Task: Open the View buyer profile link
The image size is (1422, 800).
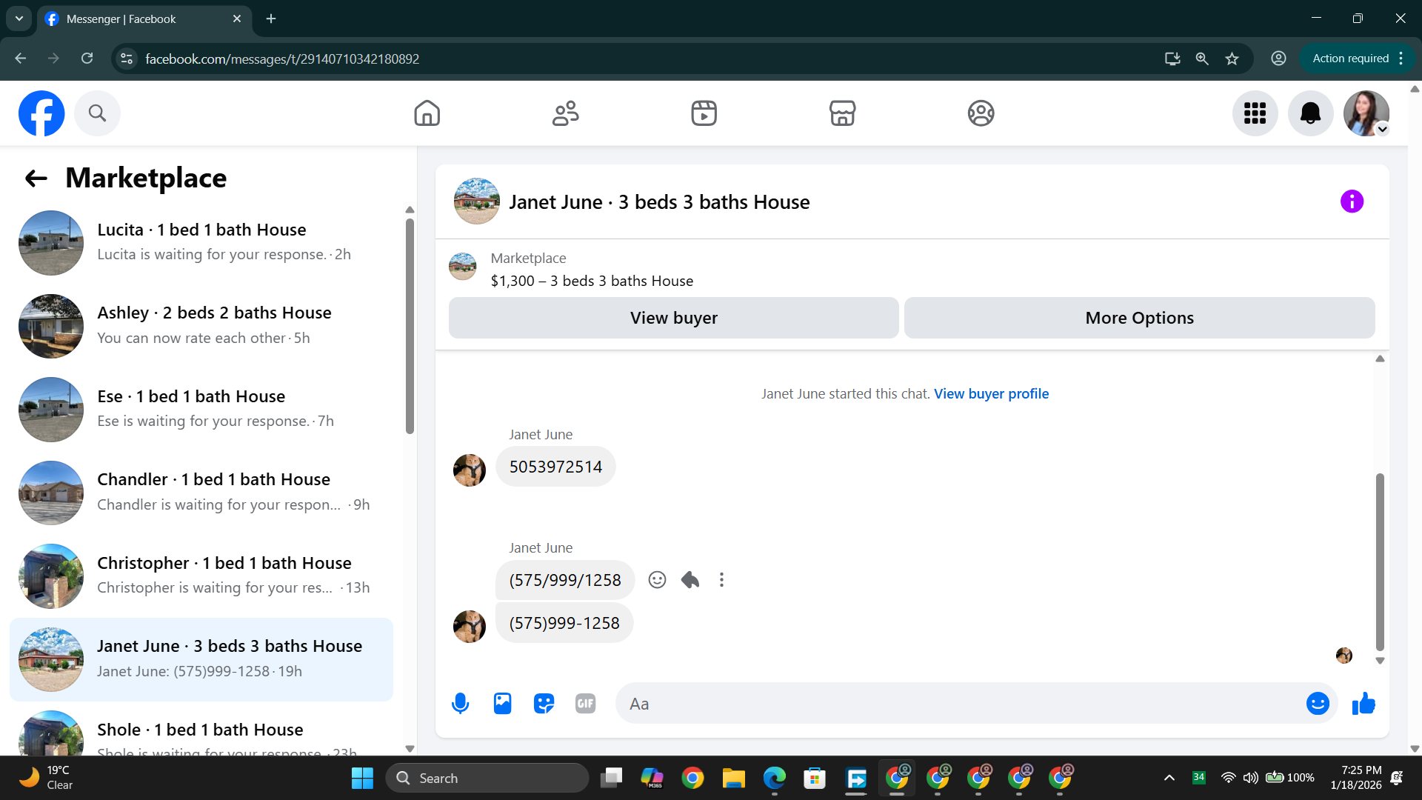Action: click(x=991, y=394)
